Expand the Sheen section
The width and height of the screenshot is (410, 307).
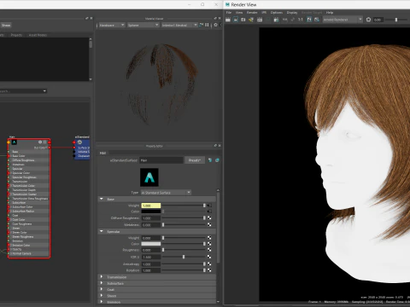coord(102,296)
